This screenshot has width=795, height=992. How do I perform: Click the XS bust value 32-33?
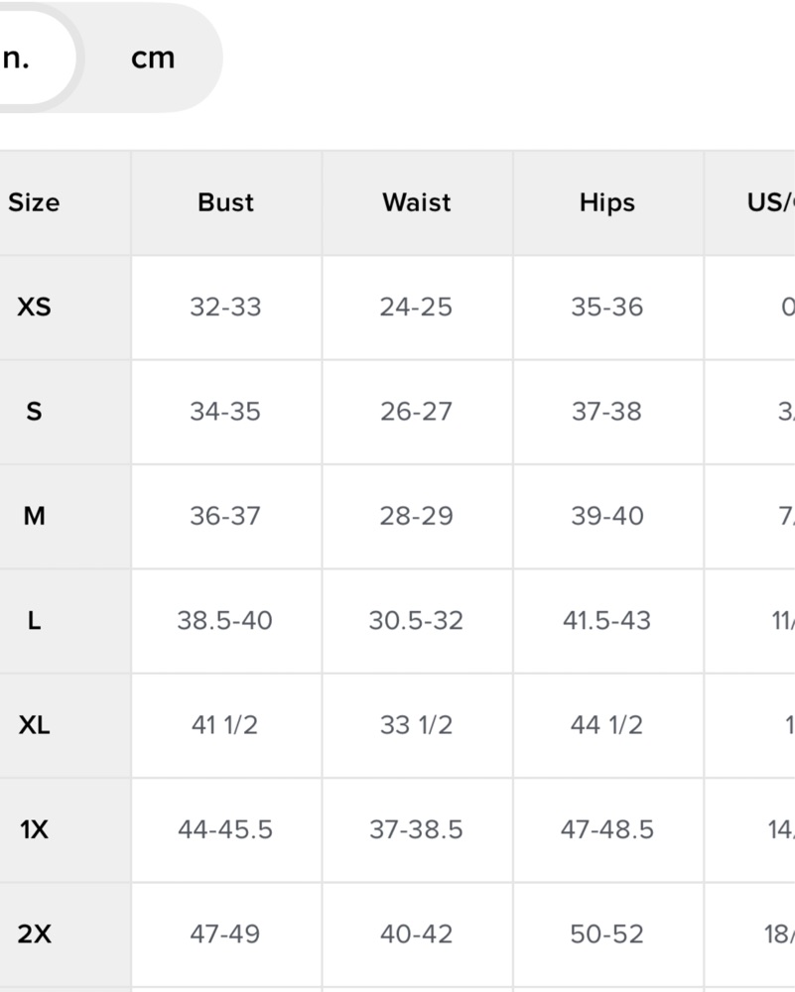(x=225, y=307)
